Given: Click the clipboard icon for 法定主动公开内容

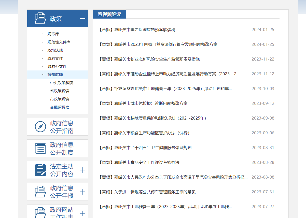Looking at the screenshot, I should pyautogui.click(x=40, y=170).
